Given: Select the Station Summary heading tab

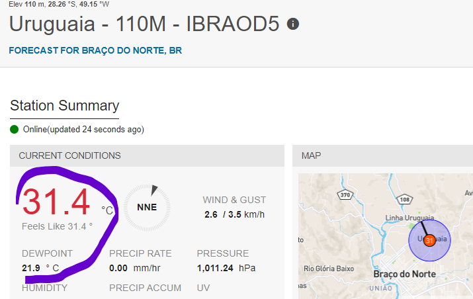Looking at the screenshot, I should point(65,106).
